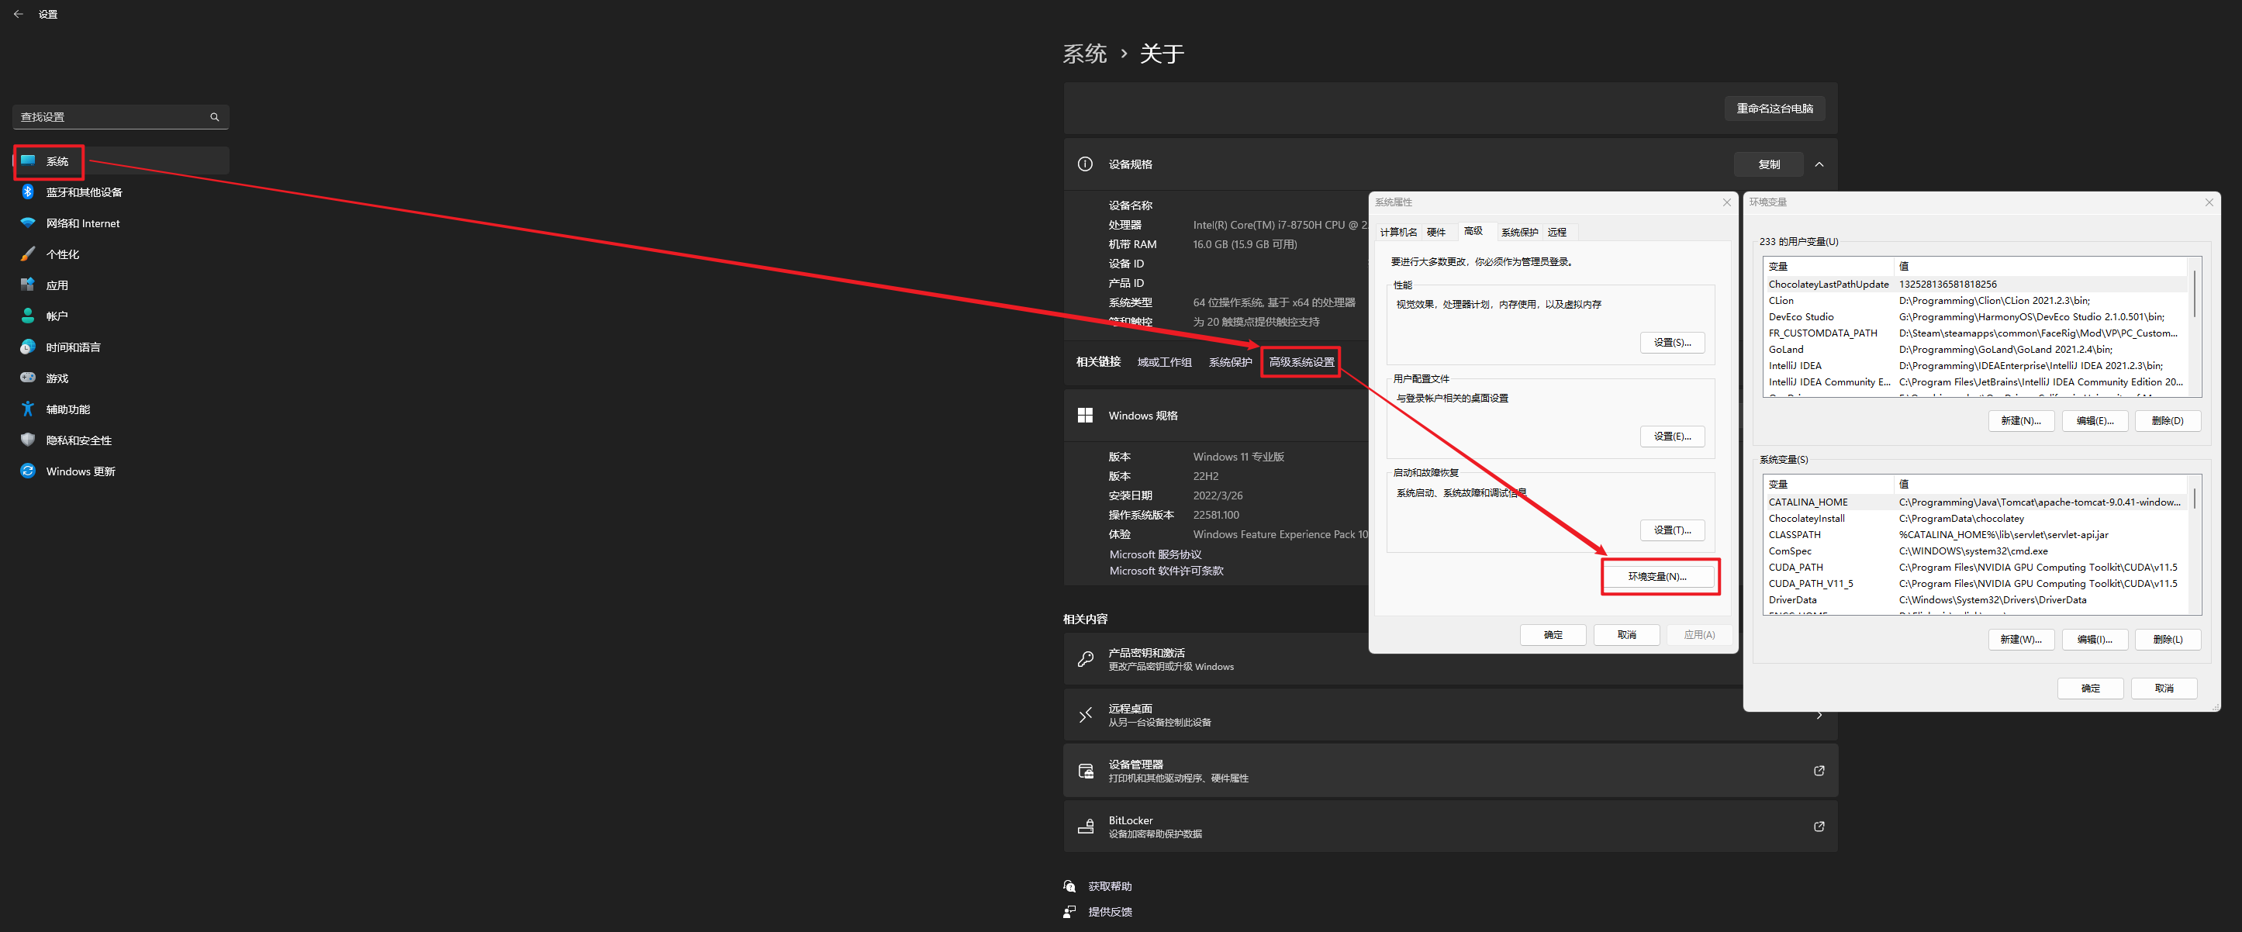This screenshot has height=932, width=2242.
Task: Click Get help (获取帮助) link
Action: pyautogui.click(x=1110, y=886)
